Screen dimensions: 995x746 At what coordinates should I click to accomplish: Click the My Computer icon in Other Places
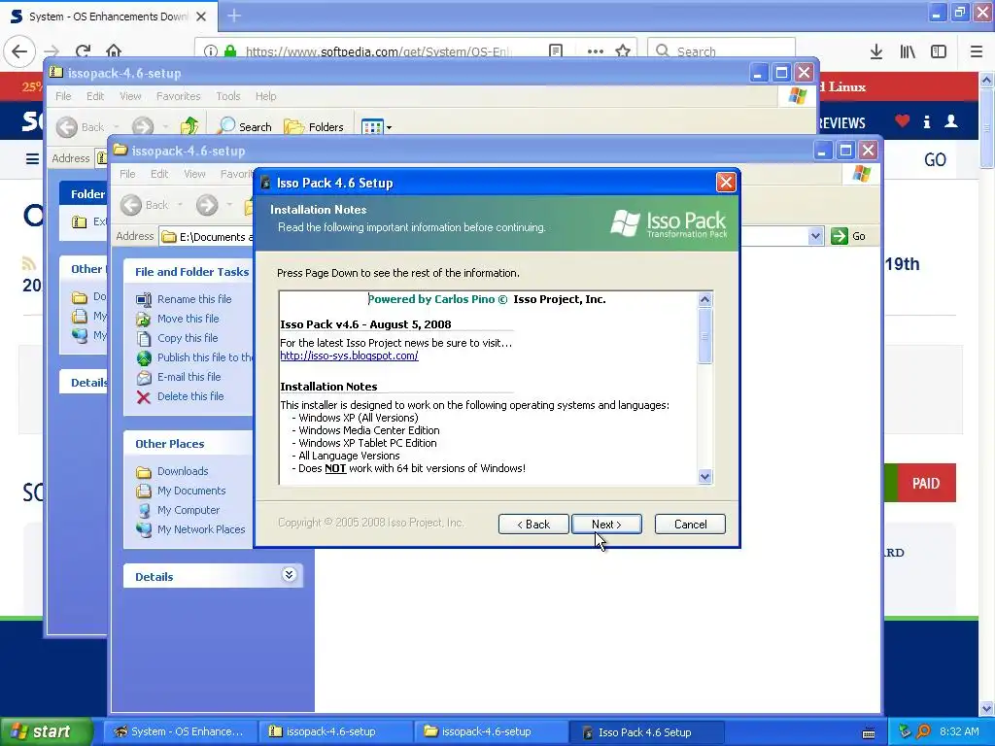[x=144, y=511]
